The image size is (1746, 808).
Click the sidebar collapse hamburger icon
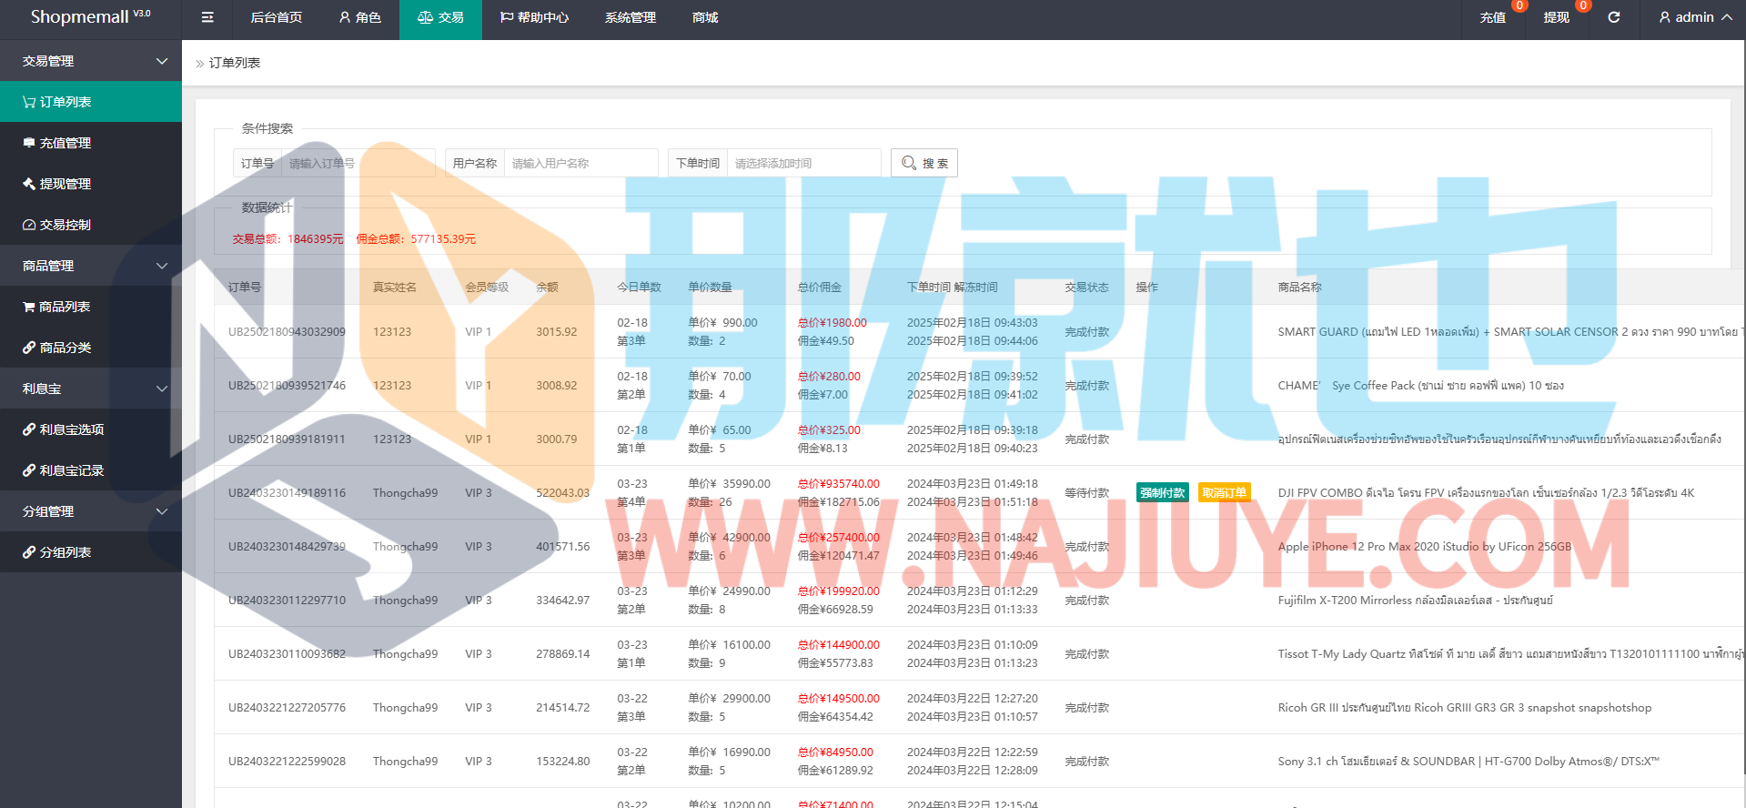pos(207,17)
